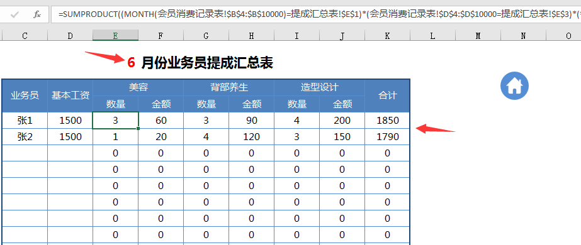Screen dimensions: 581x245
Task: Select 张1's 背部养生 amount cell 90
Action: pos(252,121)
